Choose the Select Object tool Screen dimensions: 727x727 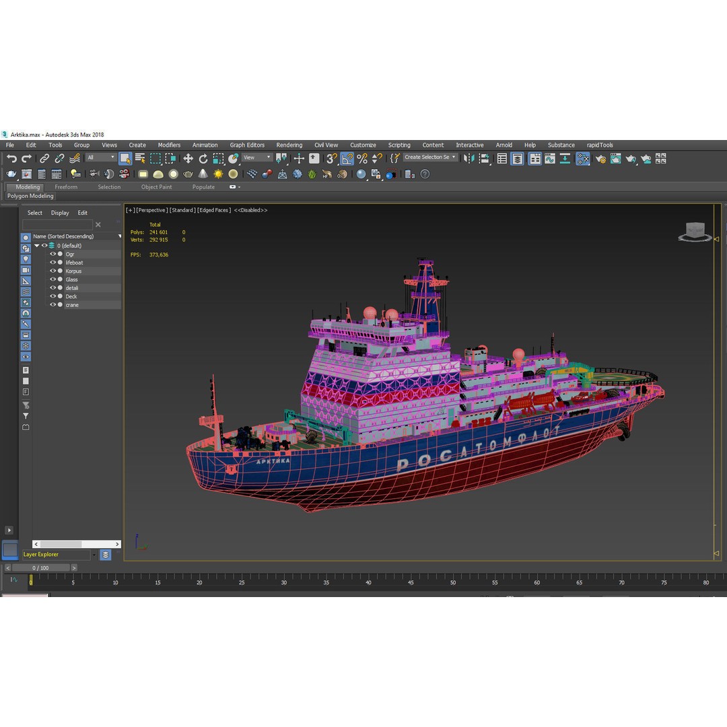tap(125, 159)
